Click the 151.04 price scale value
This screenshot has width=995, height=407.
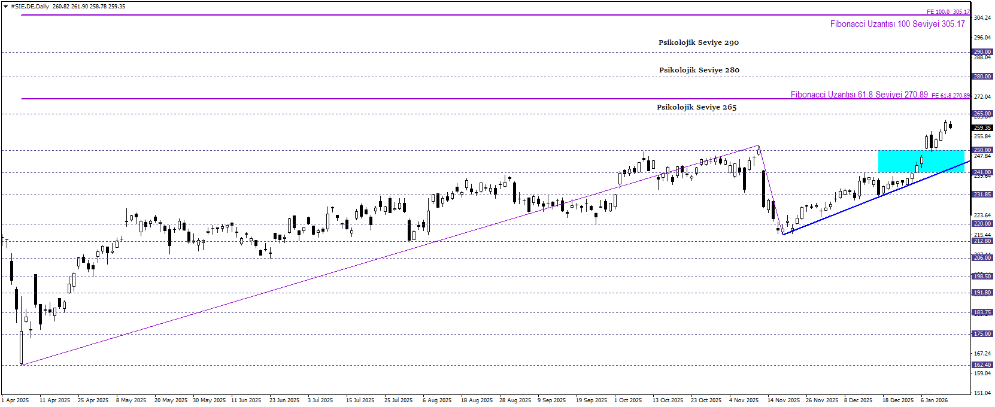pyautogui.click(x=982, y=393)
